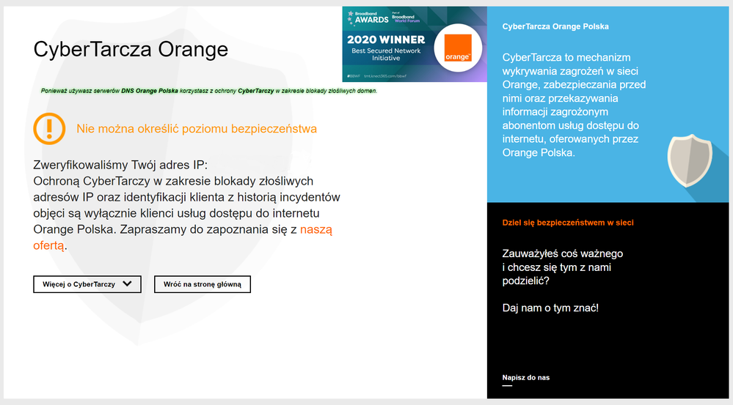Select the Nie można określić poziomu bezpieczeństwa text
733x405 pixels.
tap(197, 129)
